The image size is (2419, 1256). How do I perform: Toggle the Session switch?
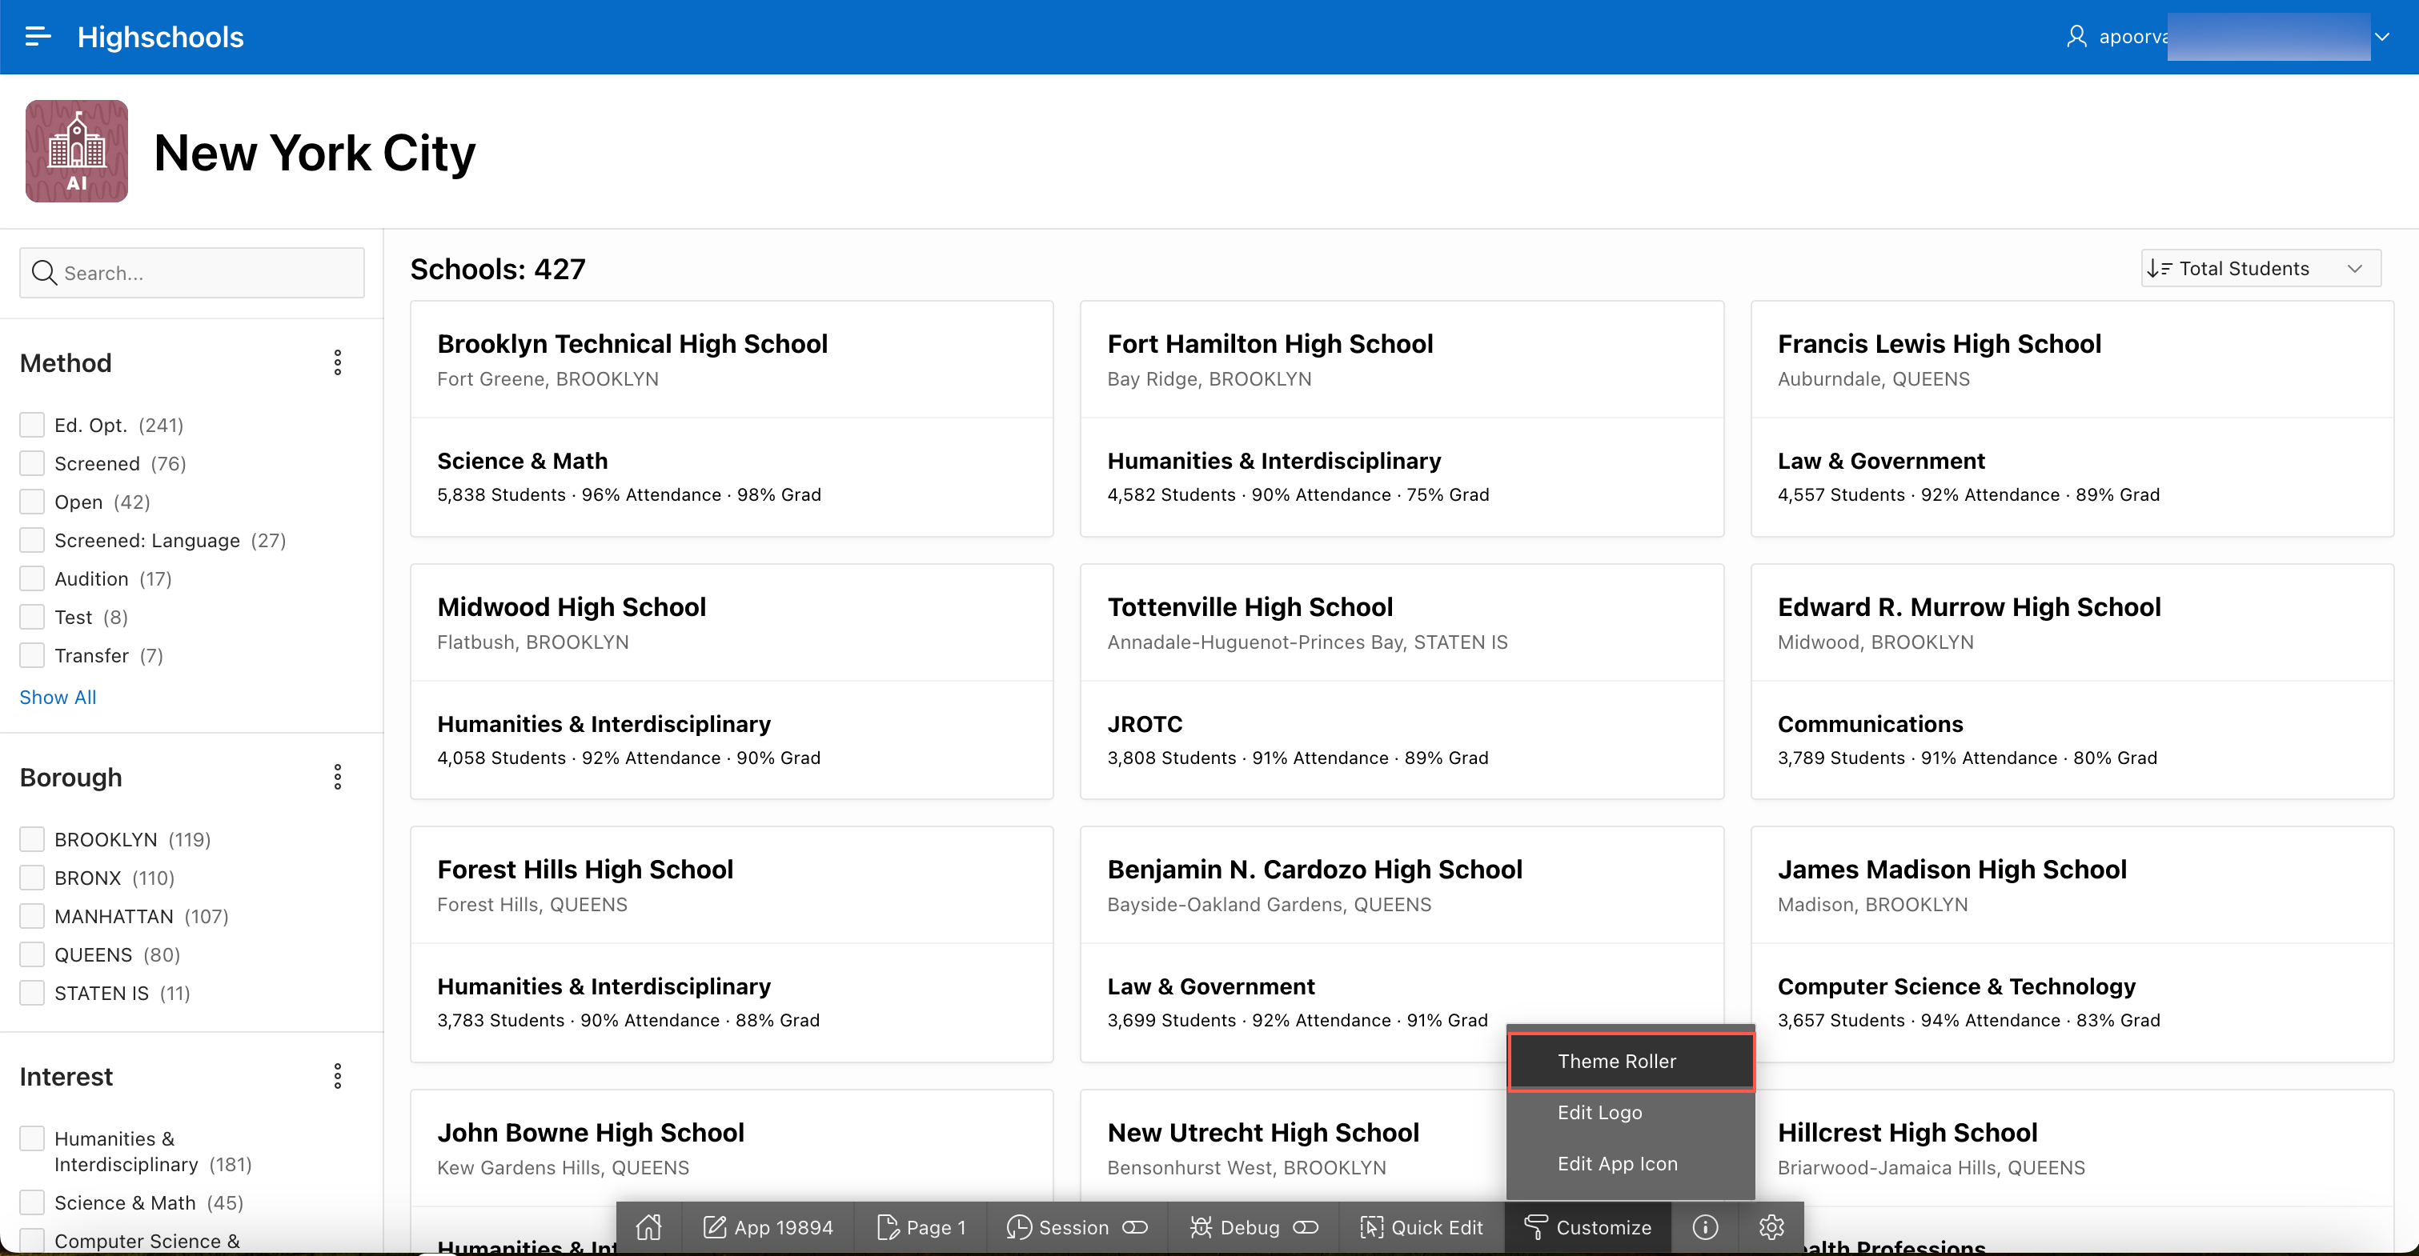1135,1227
